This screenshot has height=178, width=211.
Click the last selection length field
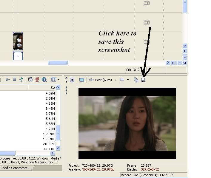tap(177, 70)
